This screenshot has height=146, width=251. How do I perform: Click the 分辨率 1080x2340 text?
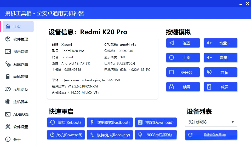click(119, 51)
